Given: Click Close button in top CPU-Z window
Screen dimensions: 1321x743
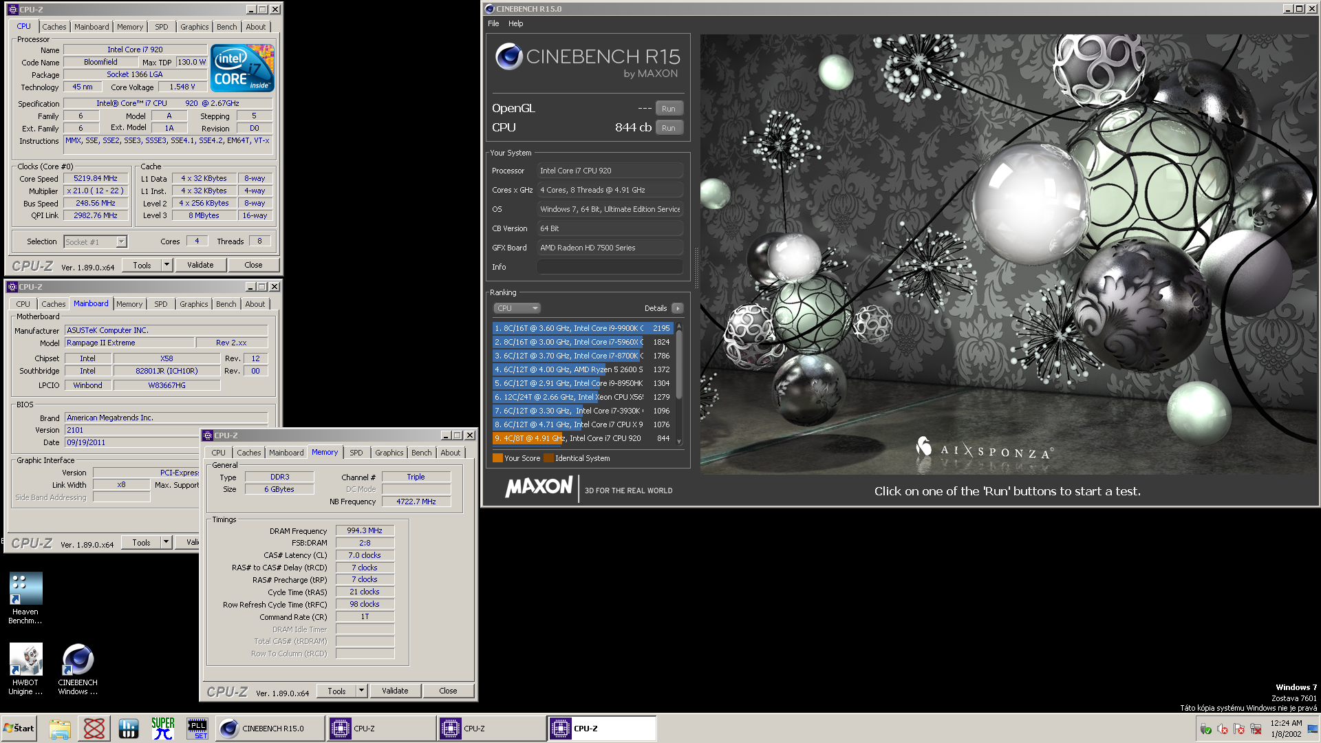Looking at the screenshot, I should (x=253, y=265).
